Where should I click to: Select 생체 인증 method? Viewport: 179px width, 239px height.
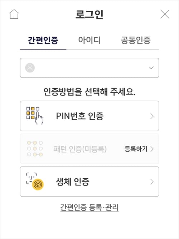[89, 182]
